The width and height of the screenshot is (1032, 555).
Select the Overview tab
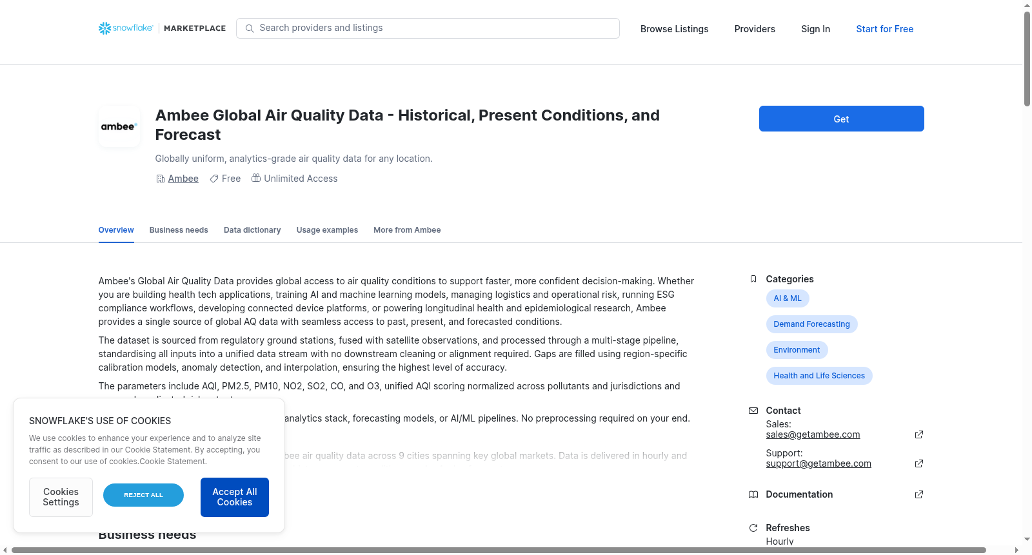116,230
